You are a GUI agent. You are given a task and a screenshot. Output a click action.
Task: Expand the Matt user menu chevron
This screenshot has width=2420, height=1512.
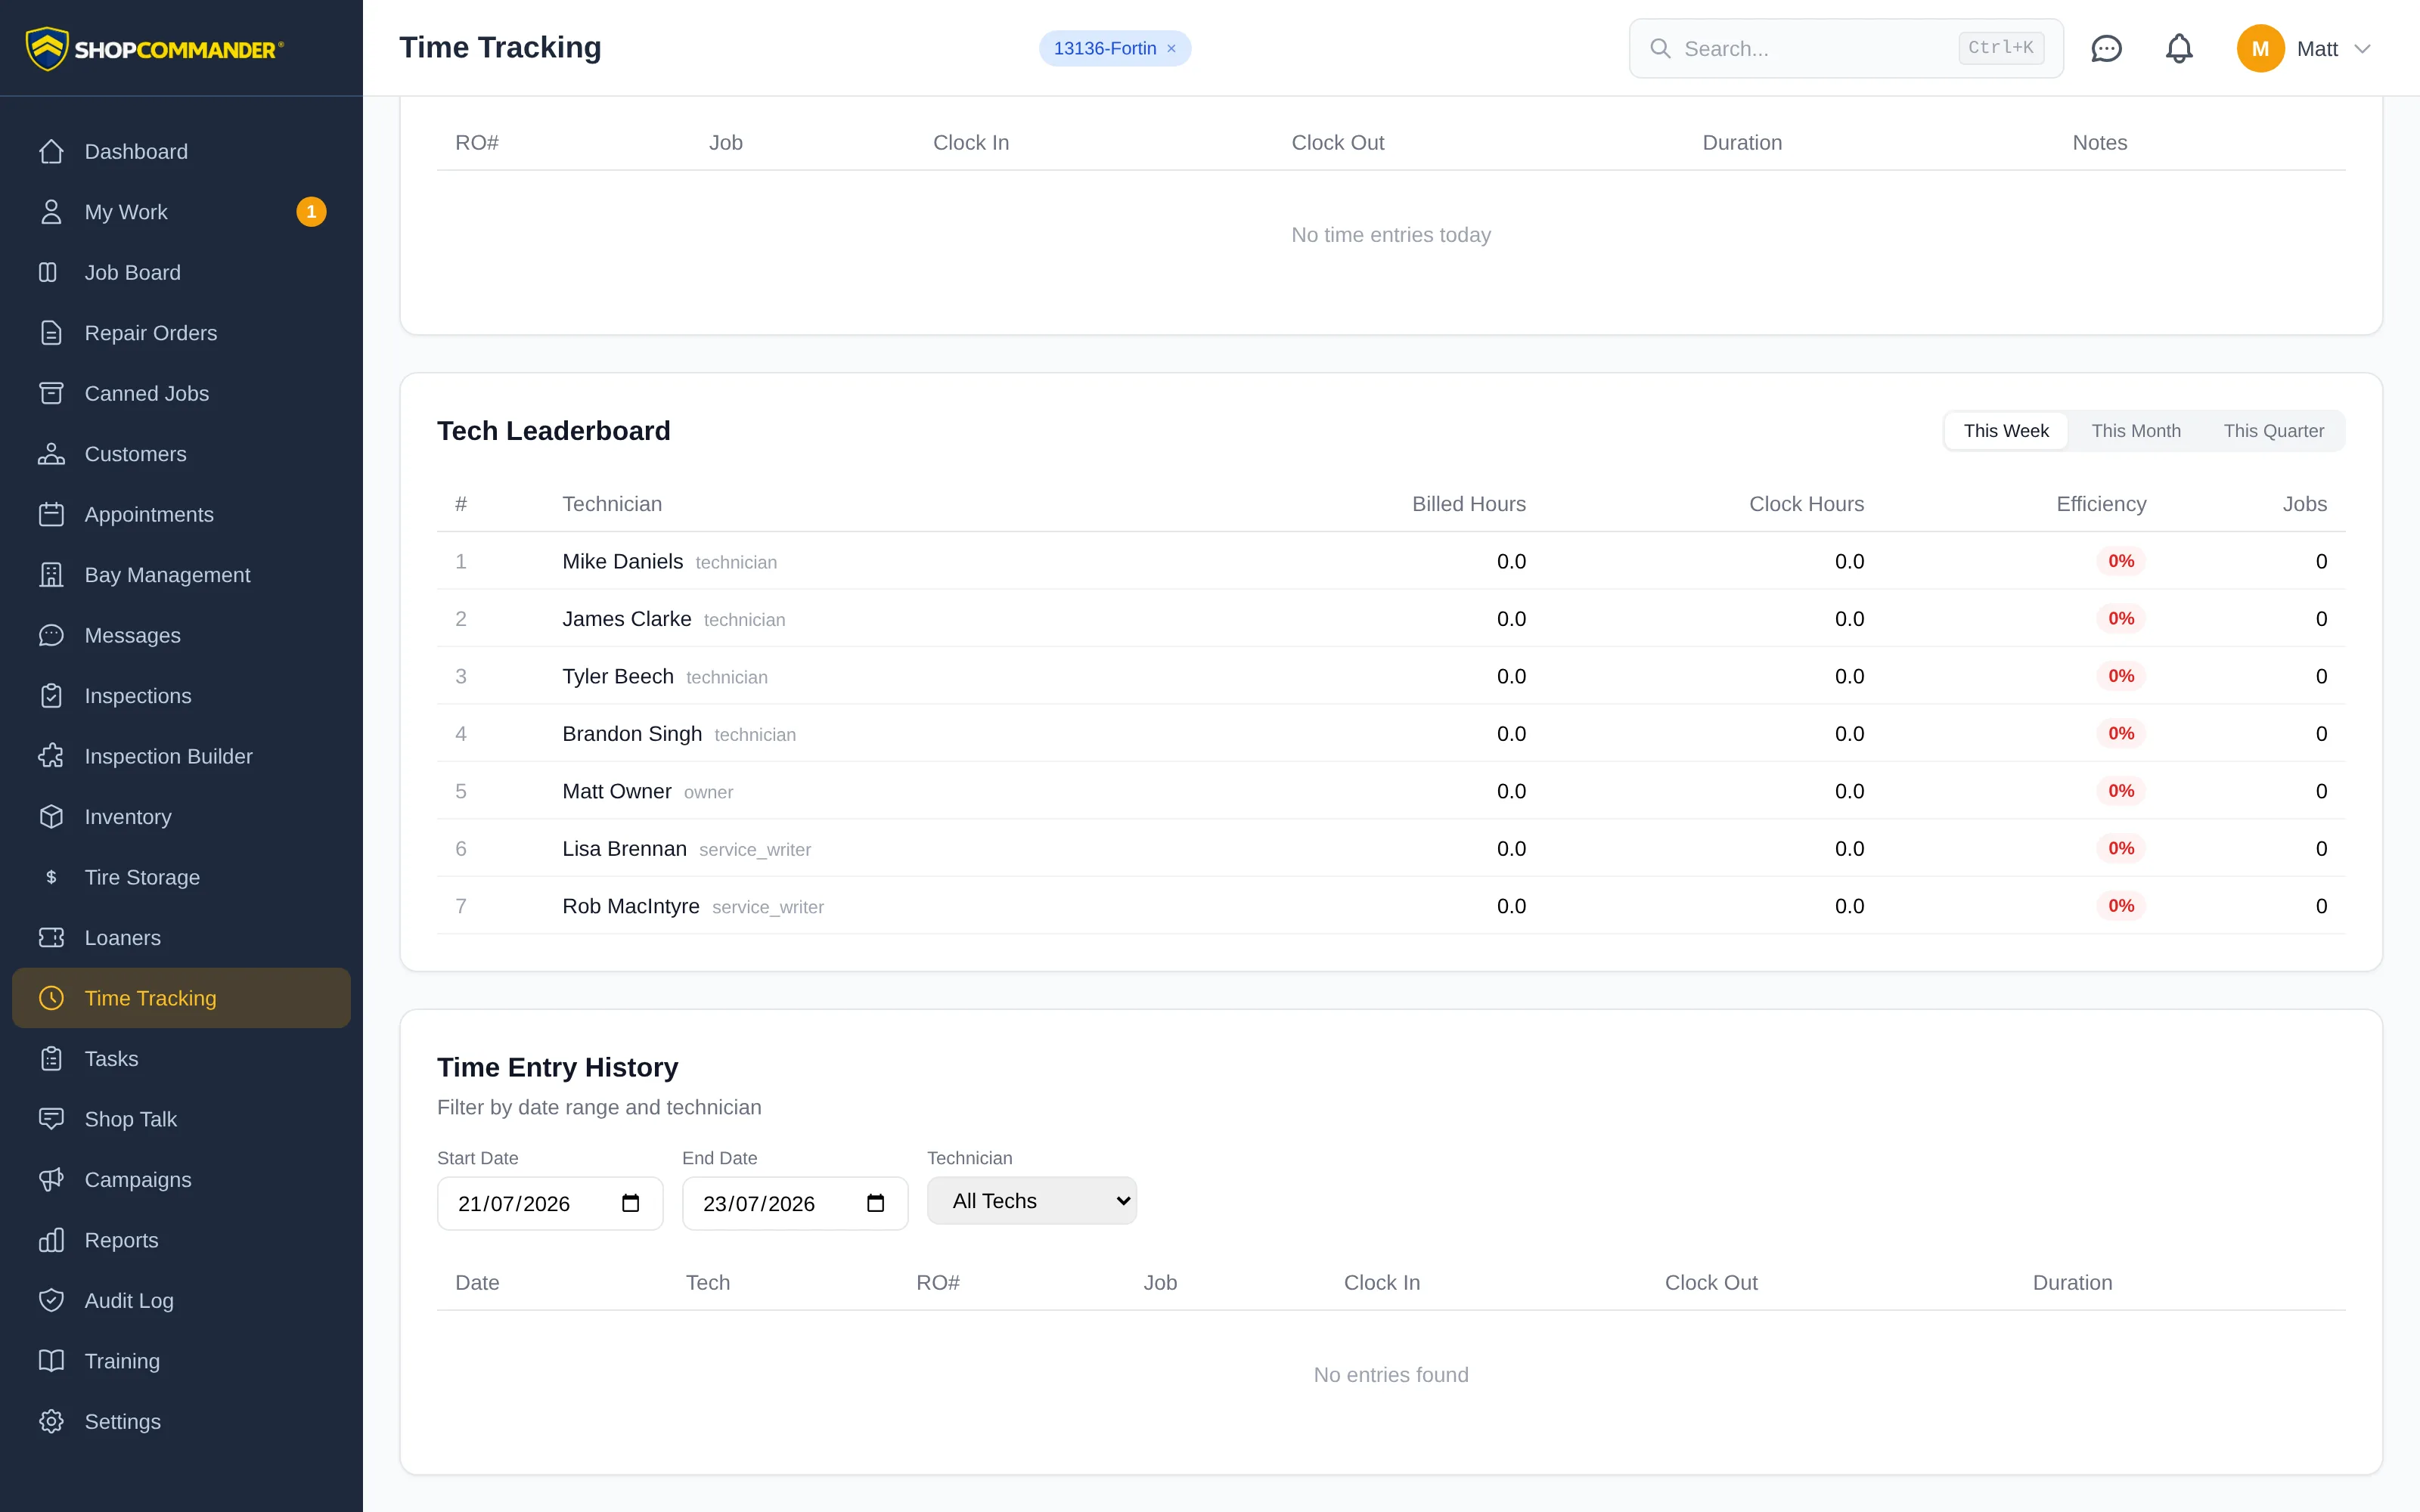coord(2363,48)
